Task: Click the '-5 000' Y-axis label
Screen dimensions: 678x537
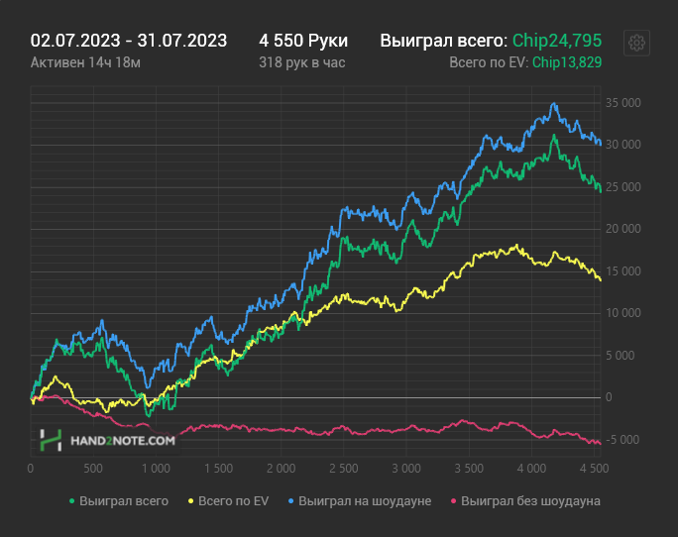Action: (x=622, y=440)
